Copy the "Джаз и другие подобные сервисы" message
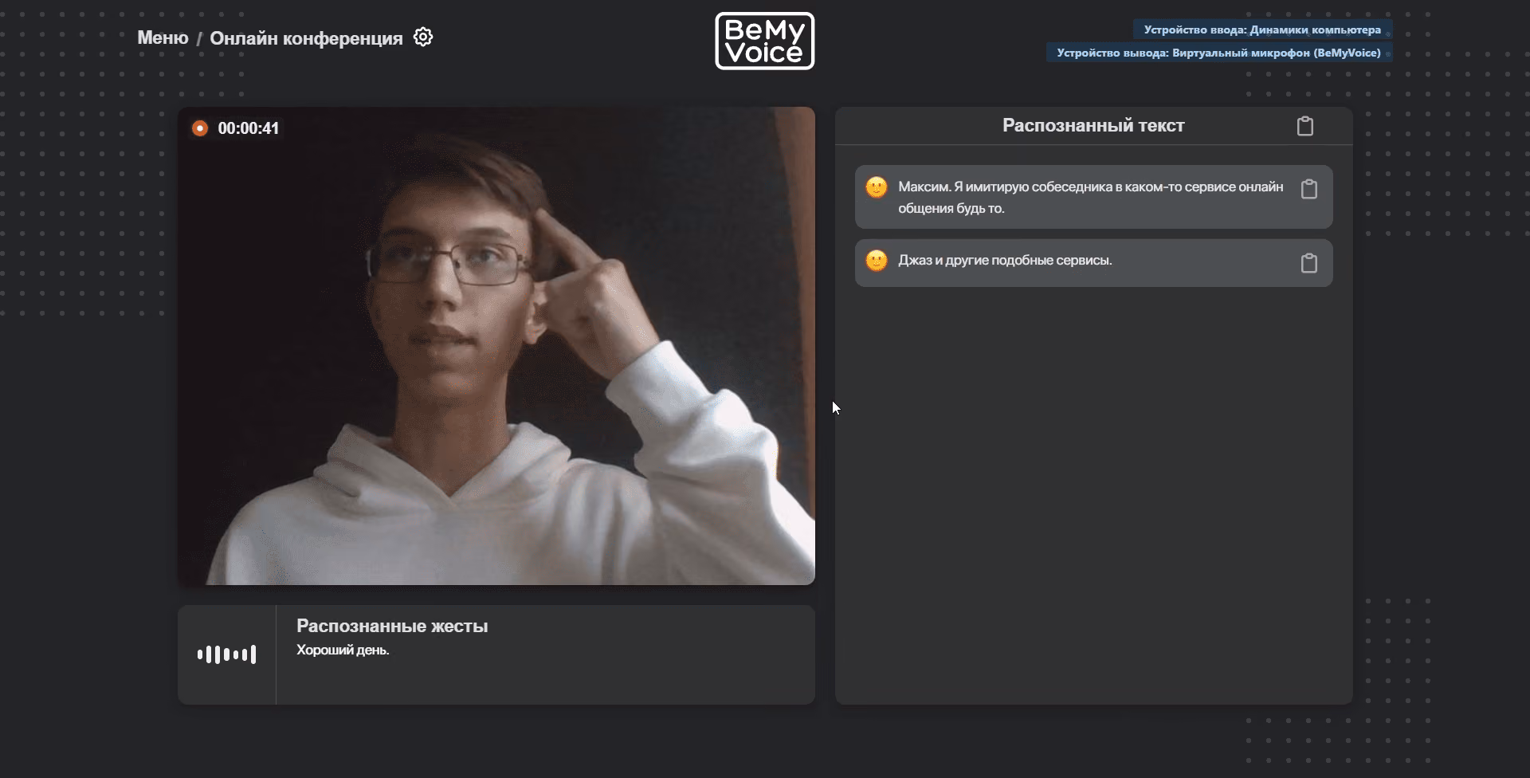 point(1308,263)
